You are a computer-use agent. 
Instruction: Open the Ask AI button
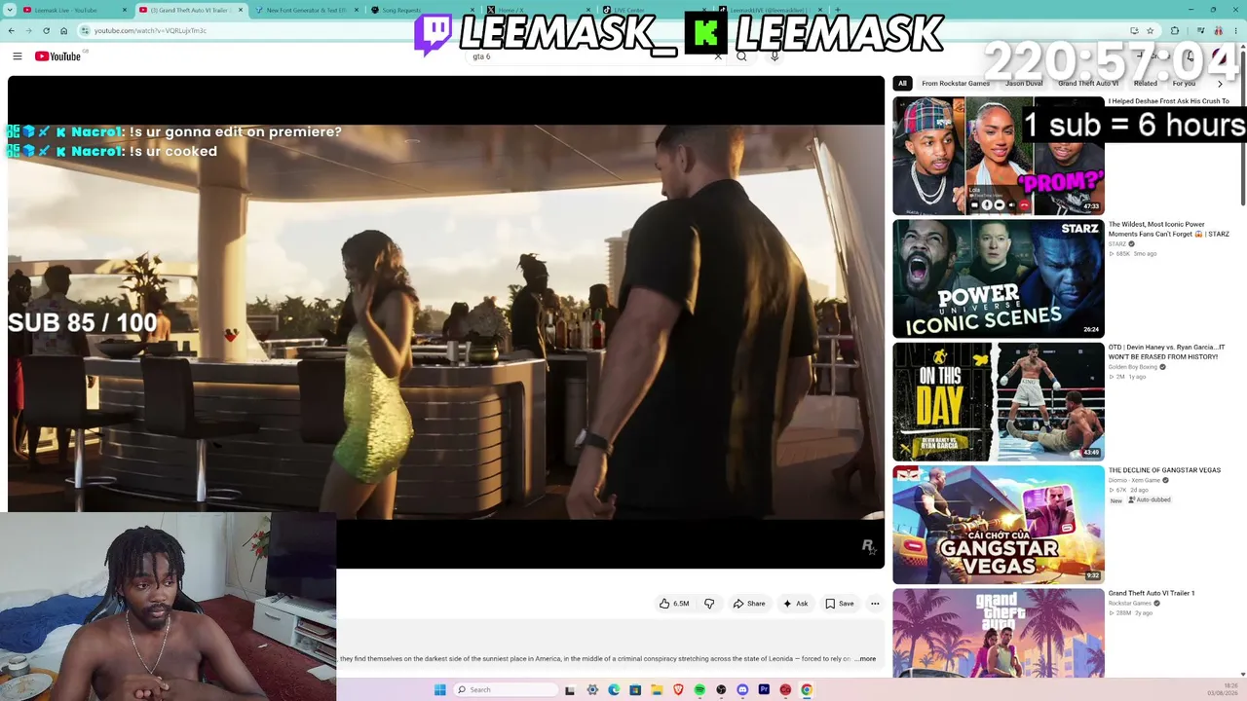click(796, 604)
